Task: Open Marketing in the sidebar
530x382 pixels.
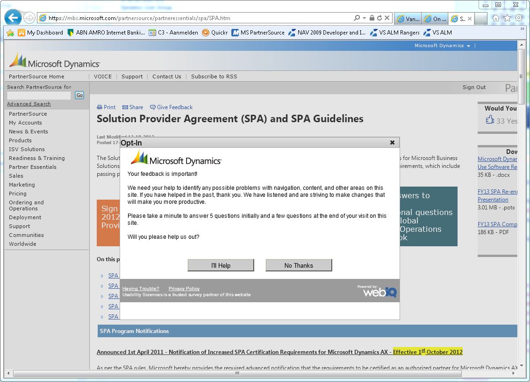Action: tap(22, 185)
